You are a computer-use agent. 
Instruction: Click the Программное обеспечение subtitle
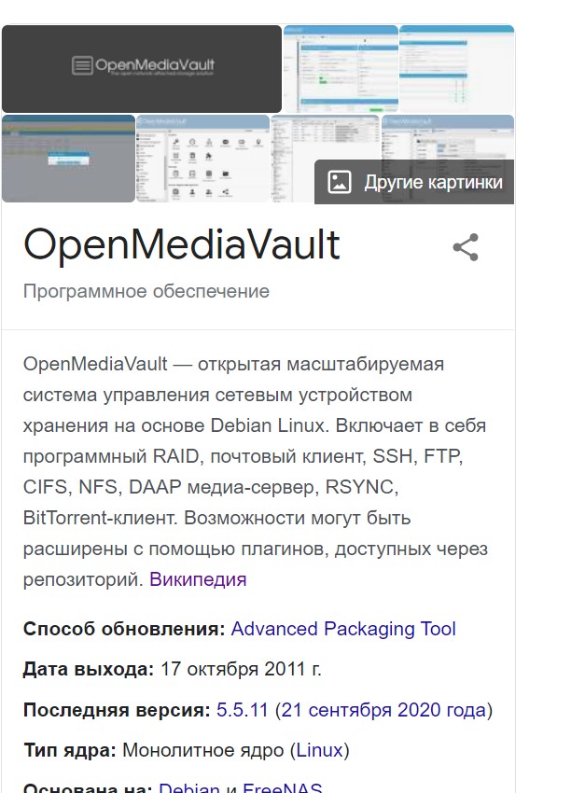click(x=146, y=291)
